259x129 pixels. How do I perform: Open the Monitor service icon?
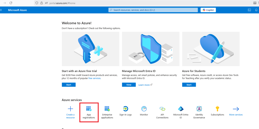pos(144,109)
